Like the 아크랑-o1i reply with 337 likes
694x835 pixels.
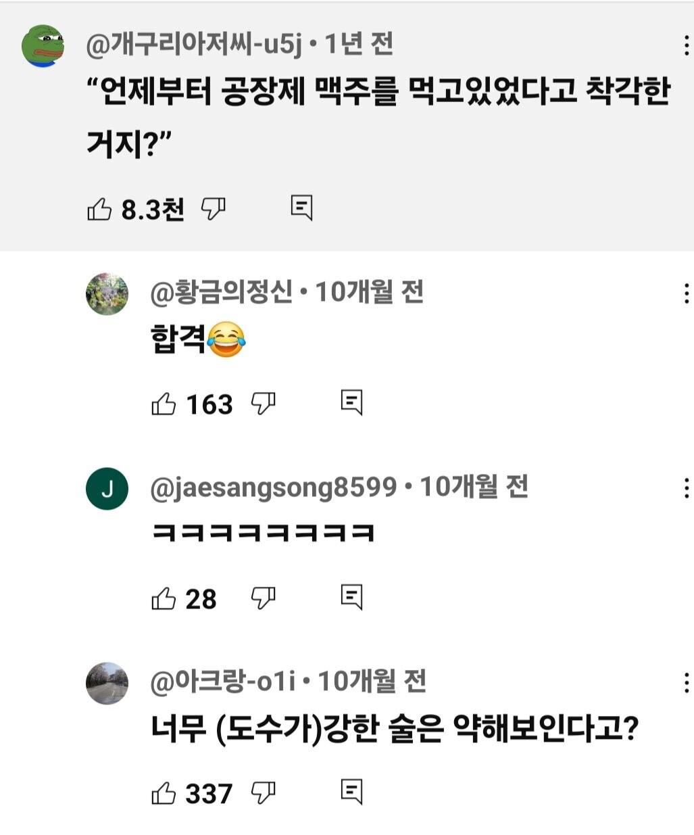click(164, 793)
